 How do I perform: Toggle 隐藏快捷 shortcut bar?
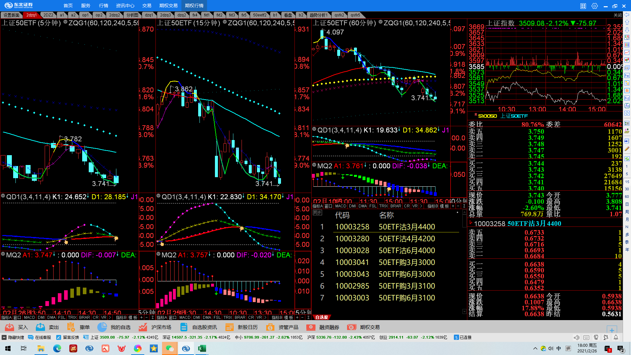[x=4, y=337]
